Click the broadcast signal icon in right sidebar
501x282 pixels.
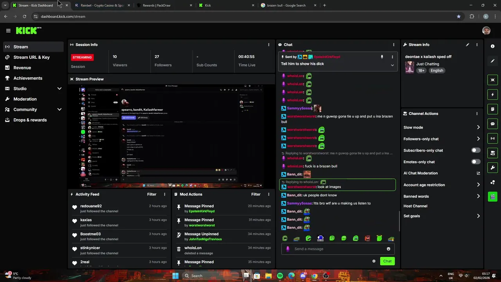[x=492, y=138]
